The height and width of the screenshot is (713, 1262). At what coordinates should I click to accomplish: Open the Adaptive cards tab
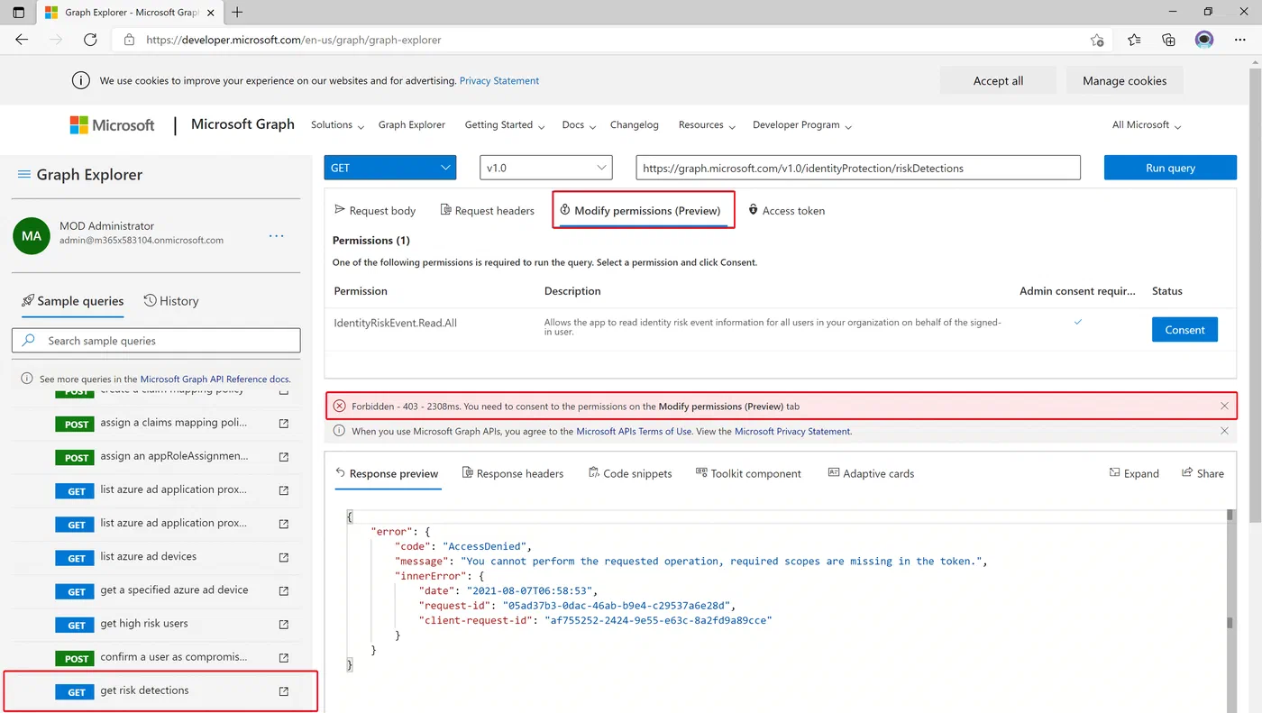click(x=871, y=473)
